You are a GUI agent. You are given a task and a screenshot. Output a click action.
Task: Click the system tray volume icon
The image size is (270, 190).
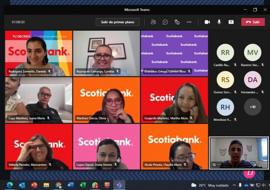coord(264,185)
